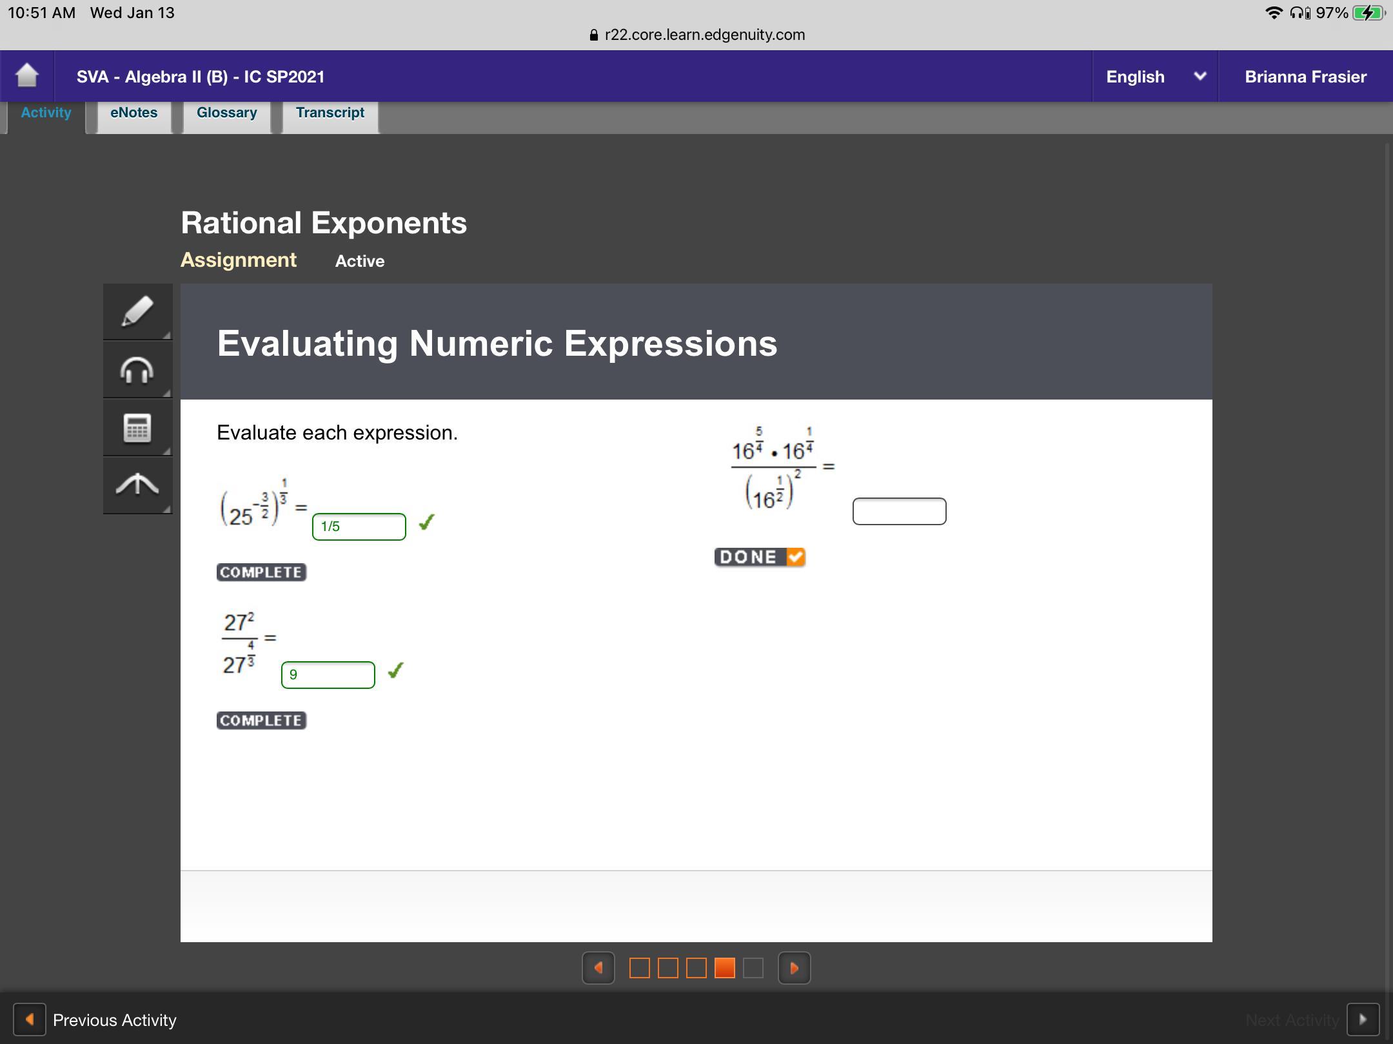Select the second question page box

pyautogui.click(x=667, y=968)
